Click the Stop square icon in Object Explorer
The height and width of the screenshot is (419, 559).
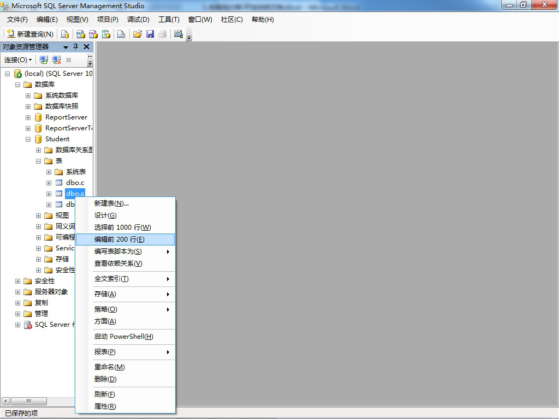click(69, 60)
